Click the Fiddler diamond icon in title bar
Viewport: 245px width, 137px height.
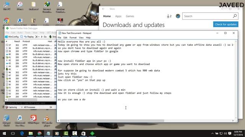(x=7, y=28)
